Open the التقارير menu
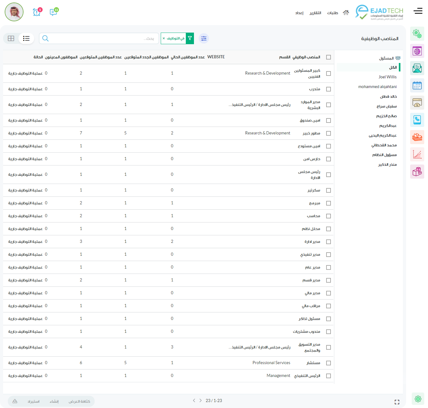This screenshot has width=428, height=408. click(315, 13)
